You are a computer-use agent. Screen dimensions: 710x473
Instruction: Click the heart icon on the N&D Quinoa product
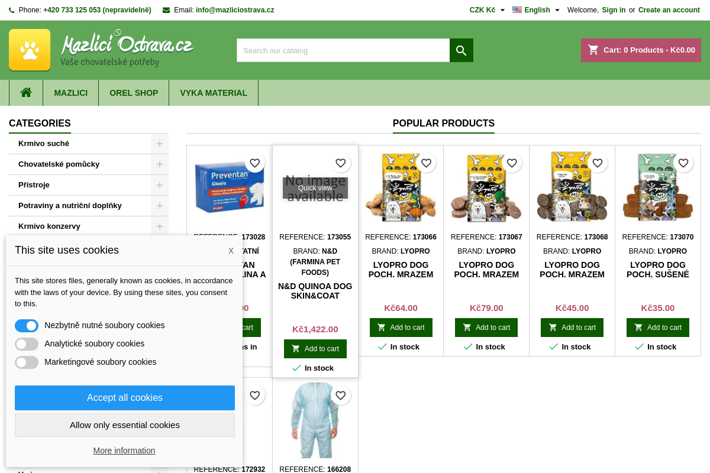(340, 163)
